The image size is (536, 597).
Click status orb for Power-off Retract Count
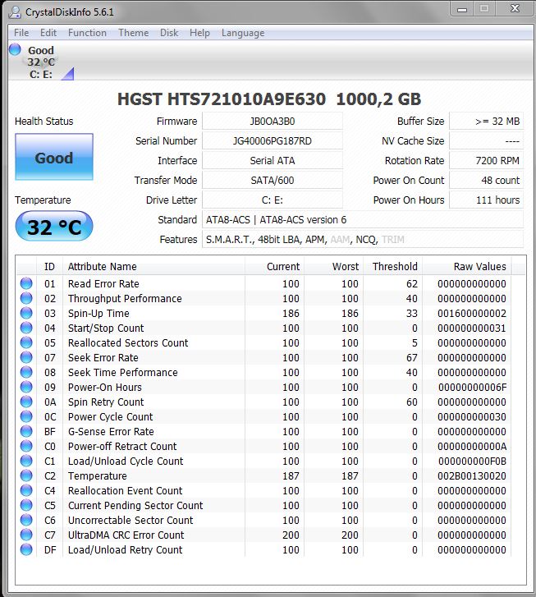[x=26, y=446]
